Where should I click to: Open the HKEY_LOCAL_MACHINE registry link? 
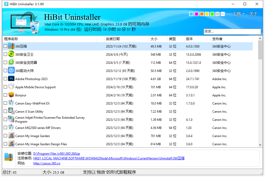pos(109,158)
